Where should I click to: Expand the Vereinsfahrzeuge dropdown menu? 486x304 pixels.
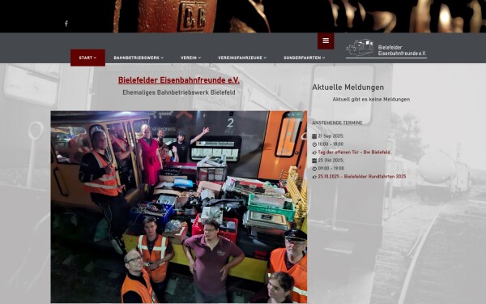click(242, 58)
